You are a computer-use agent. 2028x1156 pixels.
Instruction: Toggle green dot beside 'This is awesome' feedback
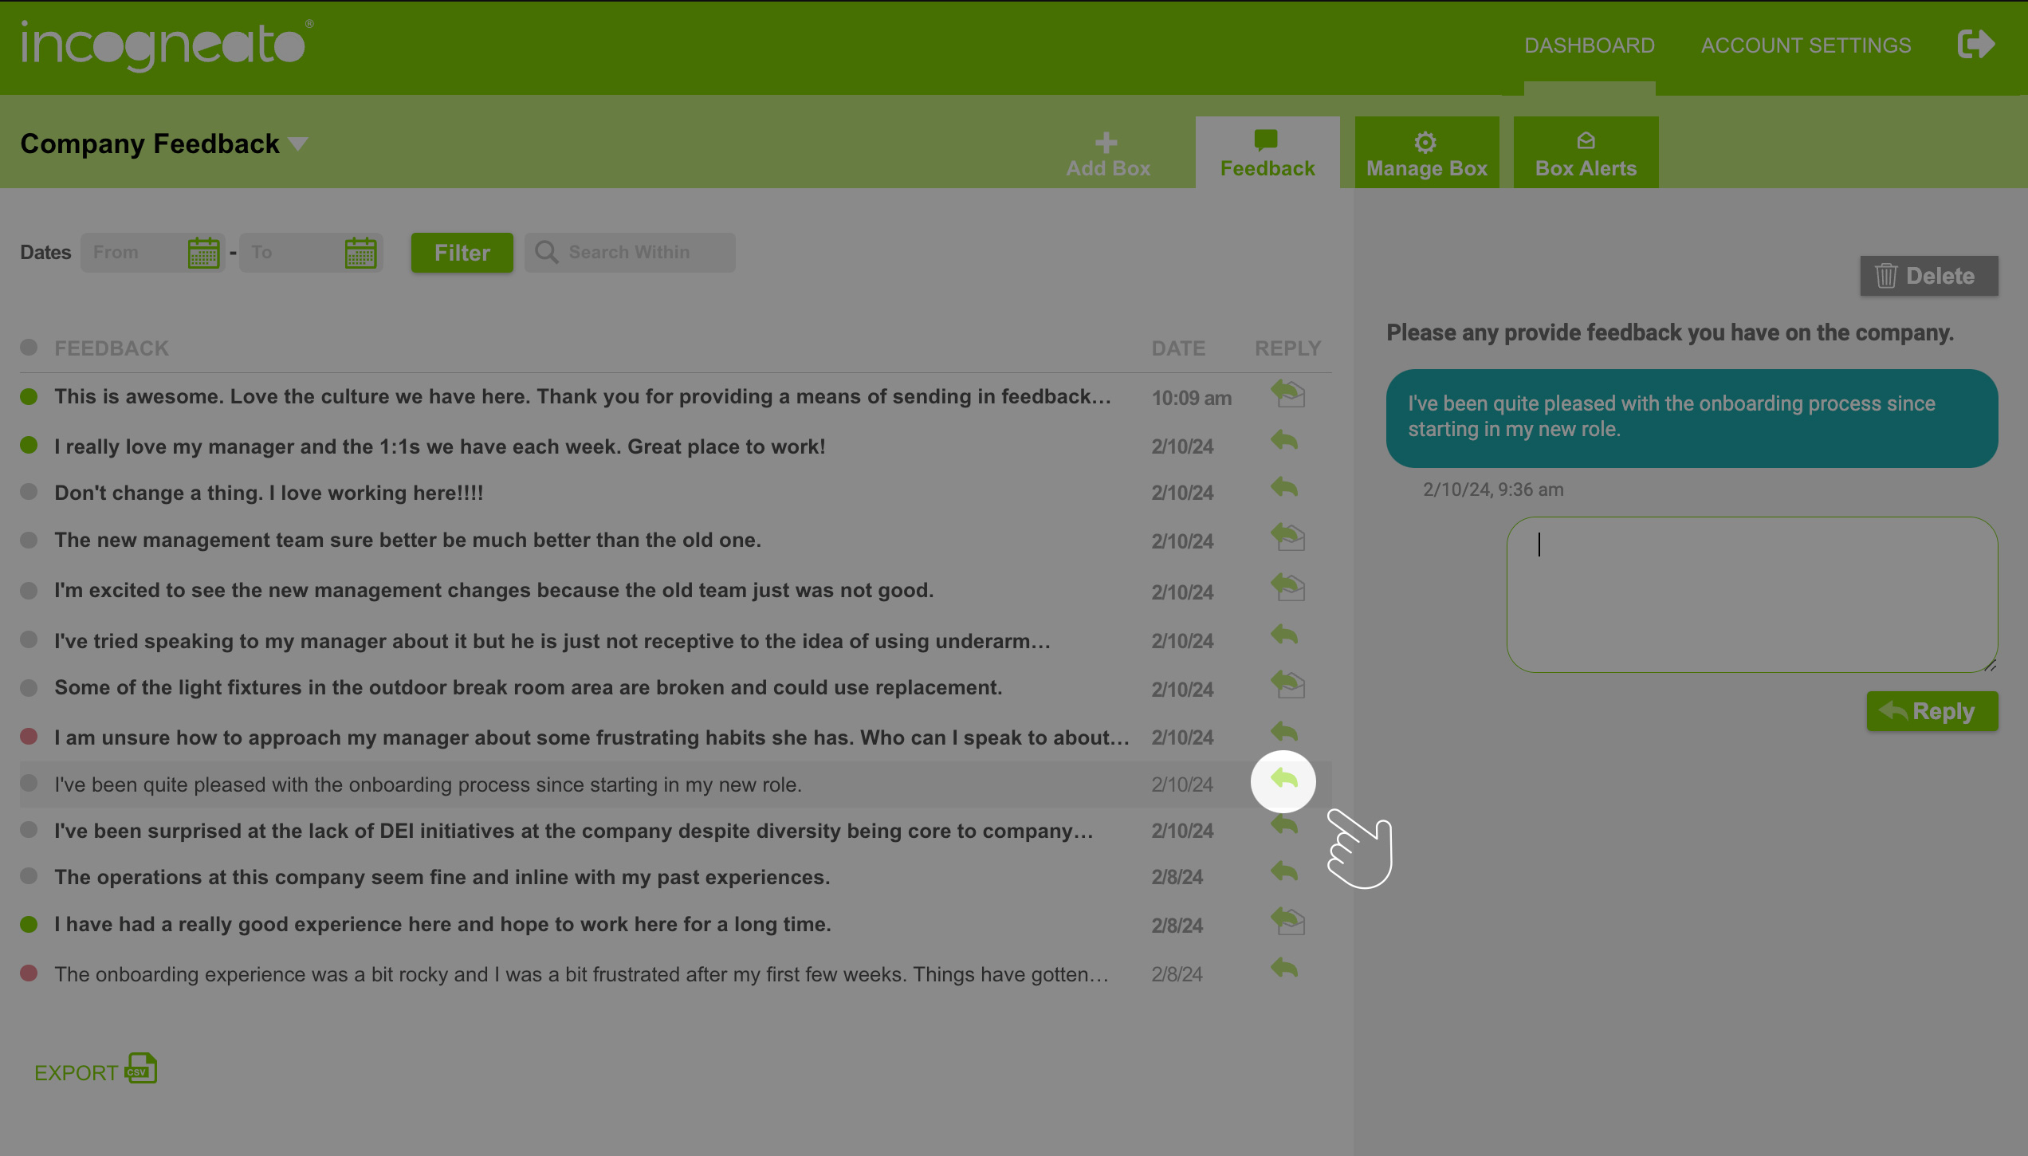(x=29, y=397)
